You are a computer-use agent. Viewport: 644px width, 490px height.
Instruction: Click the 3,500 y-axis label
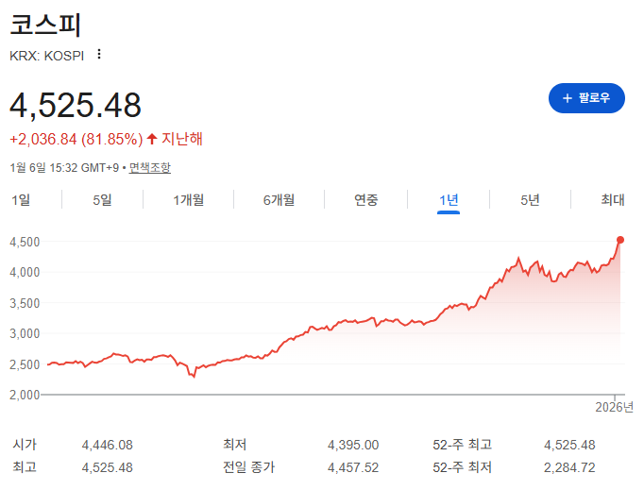coord(25,303)
